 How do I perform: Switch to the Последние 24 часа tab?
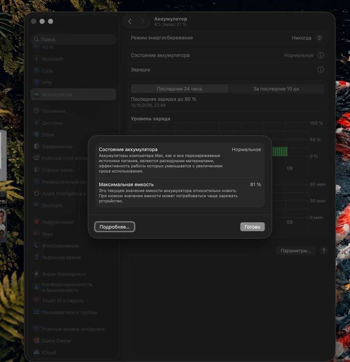point(179,89)
